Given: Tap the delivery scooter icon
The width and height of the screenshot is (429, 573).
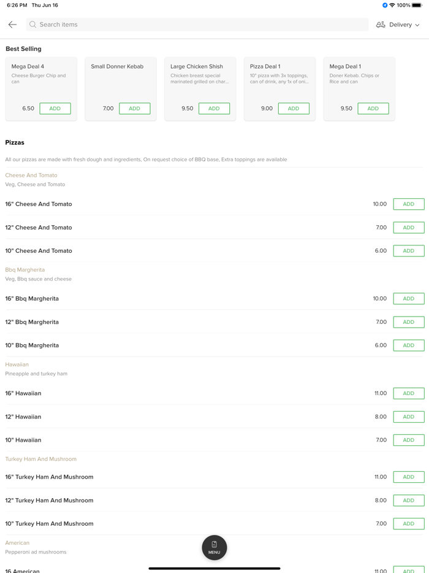Looking at the screenshot, I should point(381,25).
